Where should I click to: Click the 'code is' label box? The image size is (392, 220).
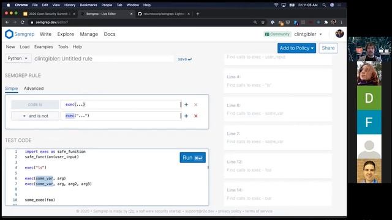point(35,105)
